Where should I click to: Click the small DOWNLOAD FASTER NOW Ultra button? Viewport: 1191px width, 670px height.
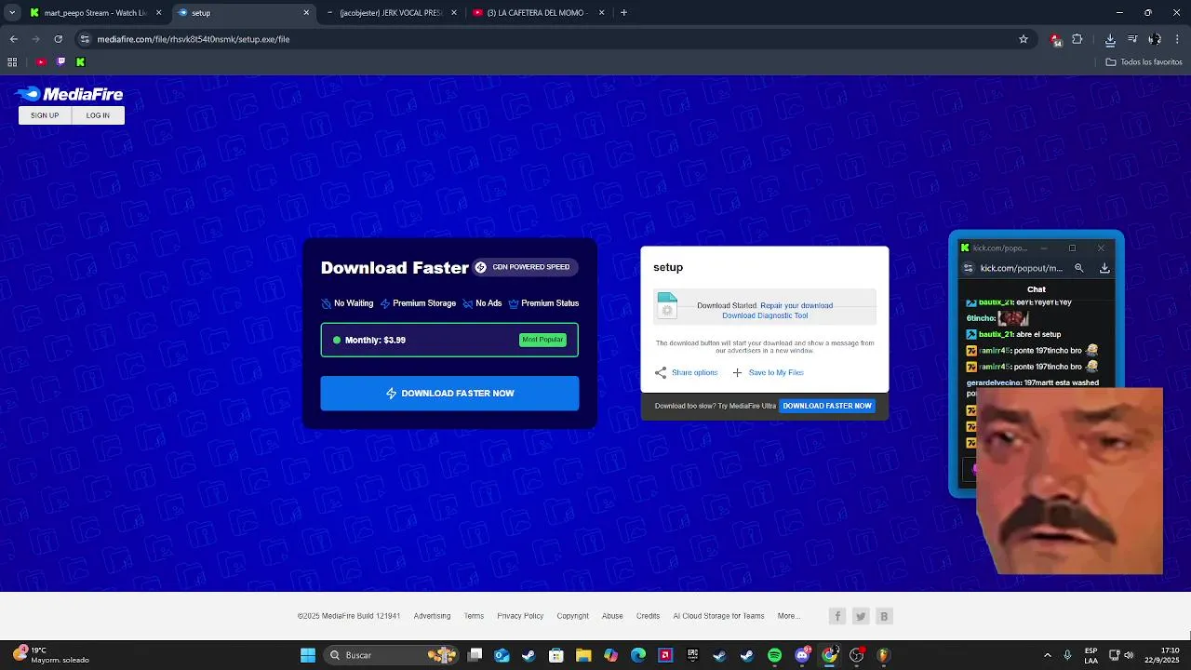tap(827, 406)
